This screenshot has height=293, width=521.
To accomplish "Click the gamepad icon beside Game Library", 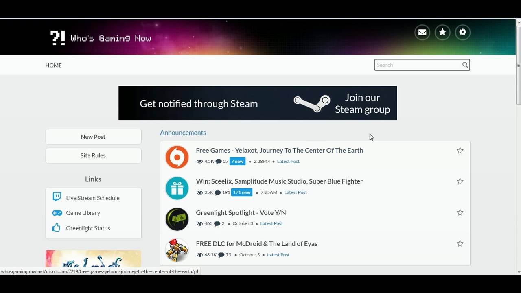I will (x=57, y=213).
